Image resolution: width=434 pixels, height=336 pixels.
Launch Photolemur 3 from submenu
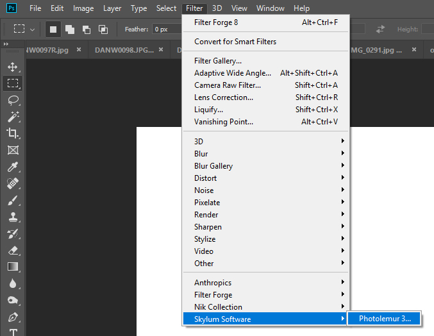384,319
